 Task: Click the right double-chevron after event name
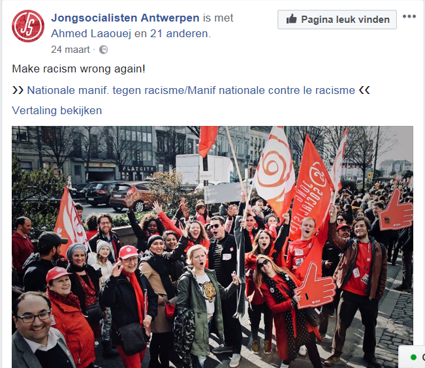[364, 90]
